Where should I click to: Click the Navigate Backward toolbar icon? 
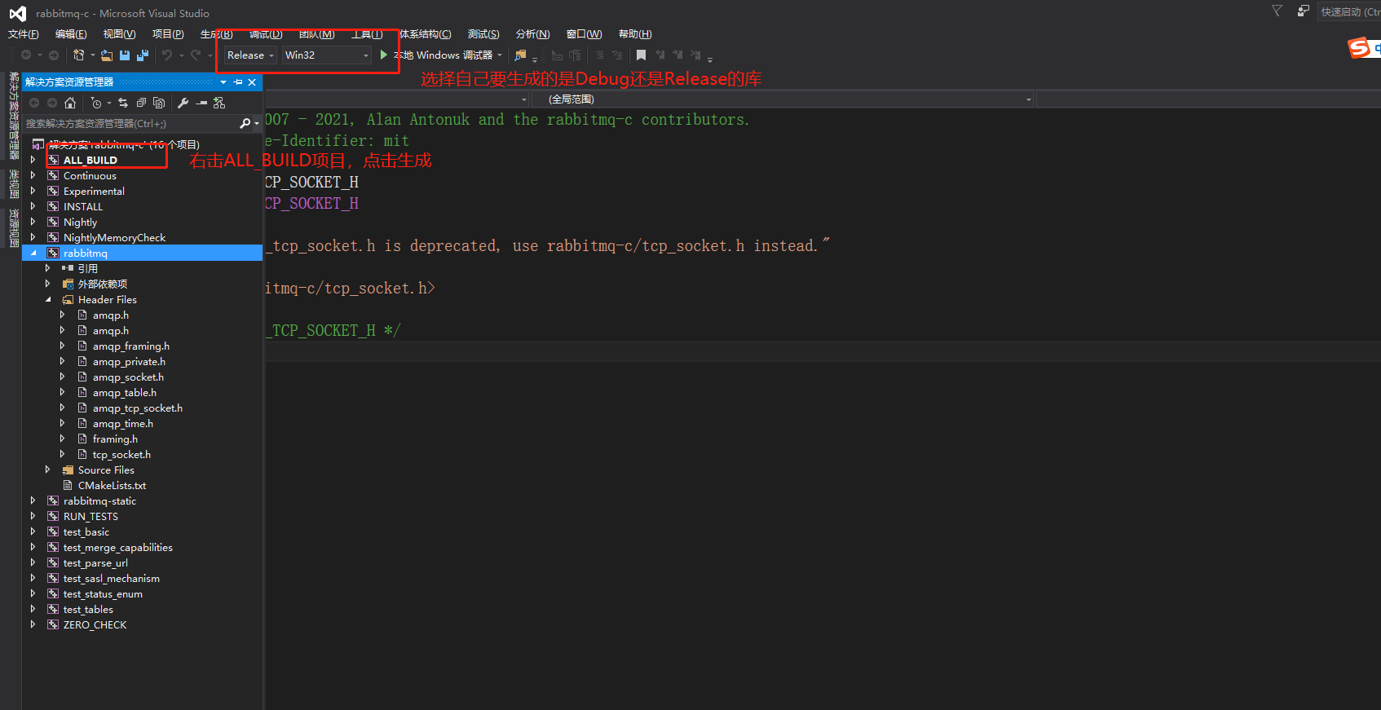click(x=26, y=55)
